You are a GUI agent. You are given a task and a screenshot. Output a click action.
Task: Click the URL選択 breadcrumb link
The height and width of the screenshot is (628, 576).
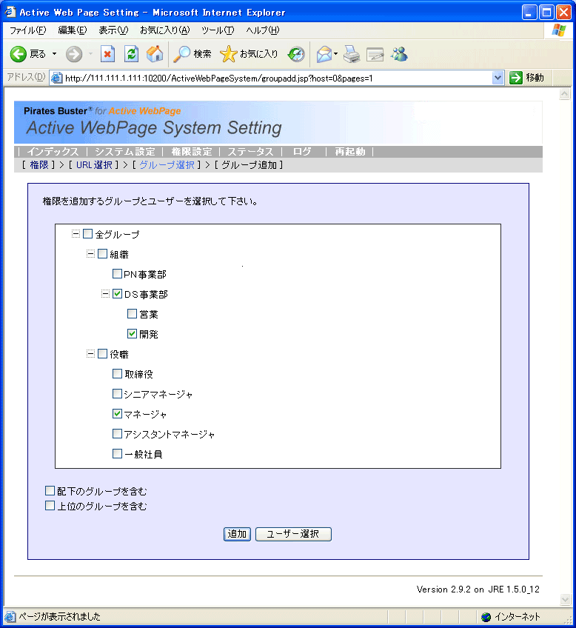pyautogui.click(x=93, y=165)
